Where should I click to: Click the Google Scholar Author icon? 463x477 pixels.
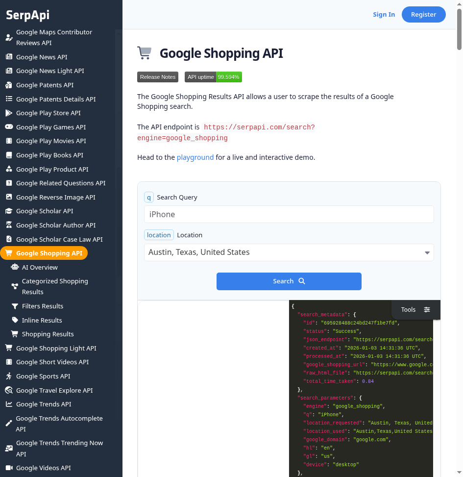click(9, 225)
